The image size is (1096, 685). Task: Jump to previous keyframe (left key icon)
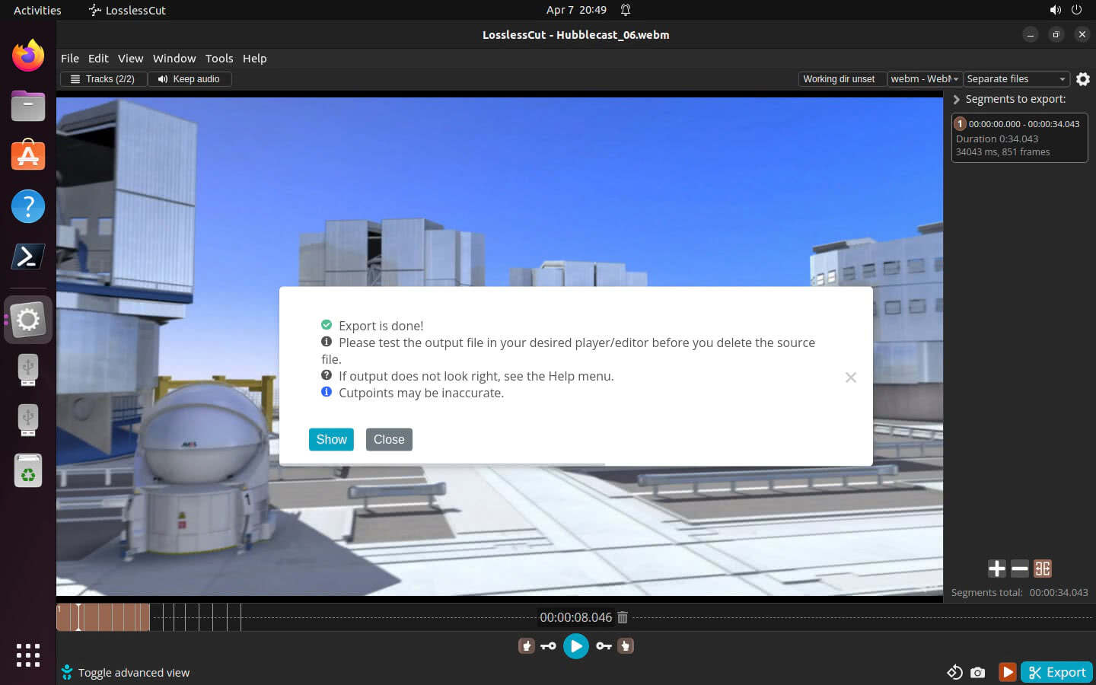(548, 646)
